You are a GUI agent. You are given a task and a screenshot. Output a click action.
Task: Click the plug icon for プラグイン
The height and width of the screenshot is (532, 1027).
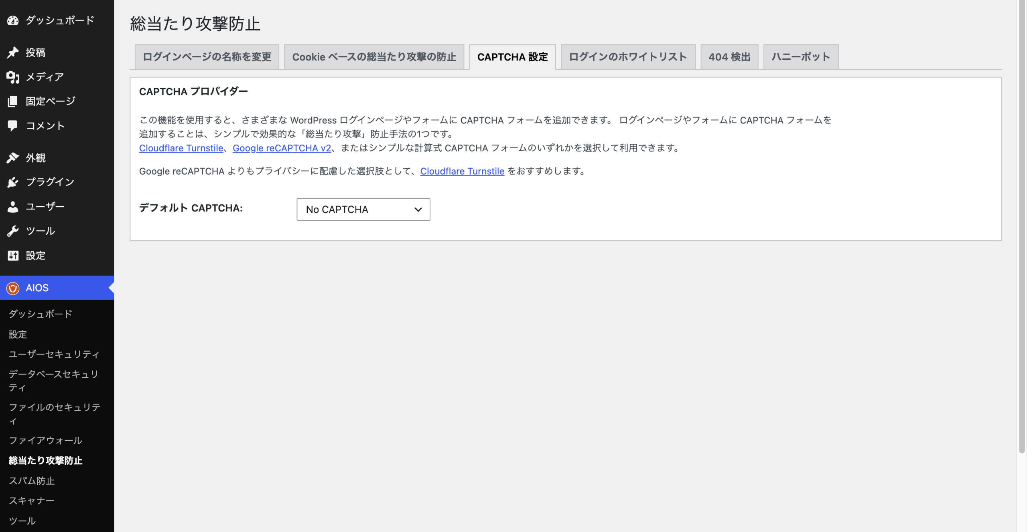[13, 182]
